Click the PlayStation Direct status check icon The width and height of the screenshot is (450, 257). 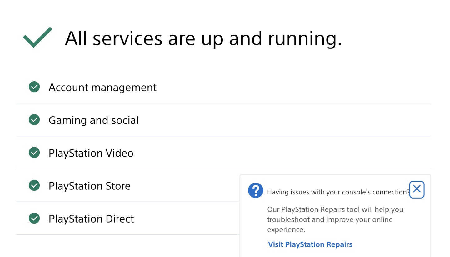point(34,218)
